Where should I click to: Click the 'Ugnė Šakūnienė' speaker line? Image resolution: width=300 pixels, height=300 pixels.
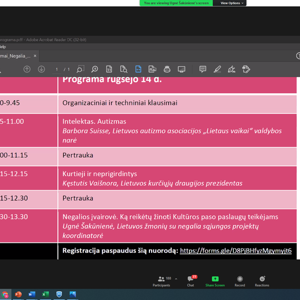pos(161,231)
